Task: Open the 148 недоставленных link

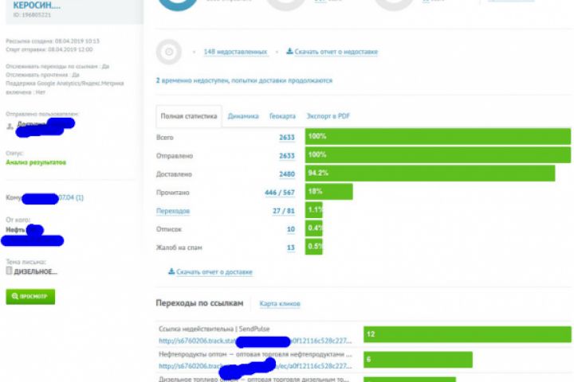Action: pos(235,52)
